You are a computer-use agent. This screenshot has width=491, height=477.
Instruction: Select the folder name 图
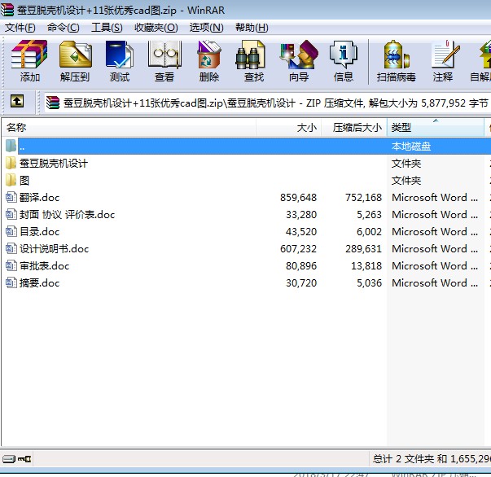pyautogui.click(x=24, y=181)
